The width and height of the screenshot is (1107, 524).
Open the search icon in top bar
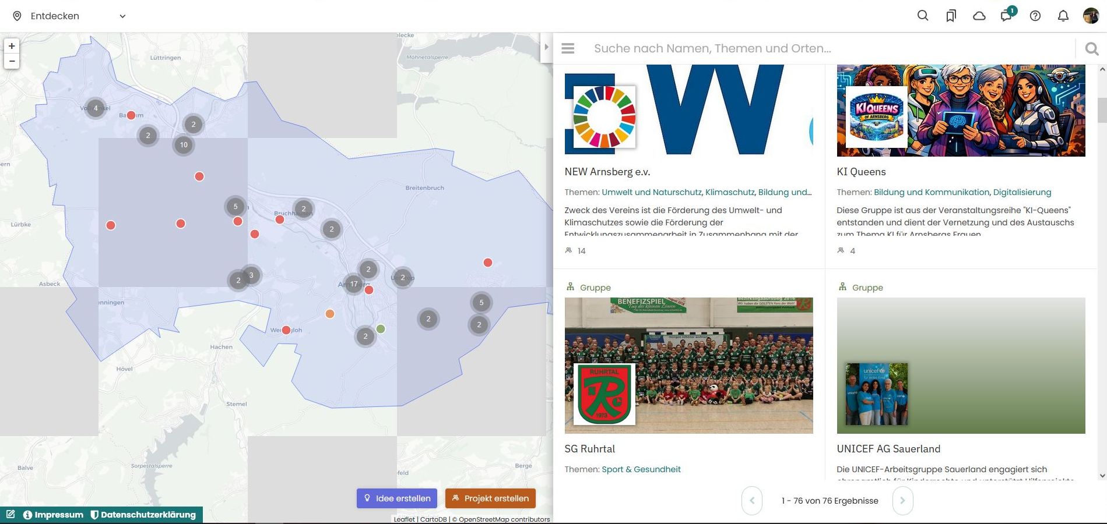923,16
